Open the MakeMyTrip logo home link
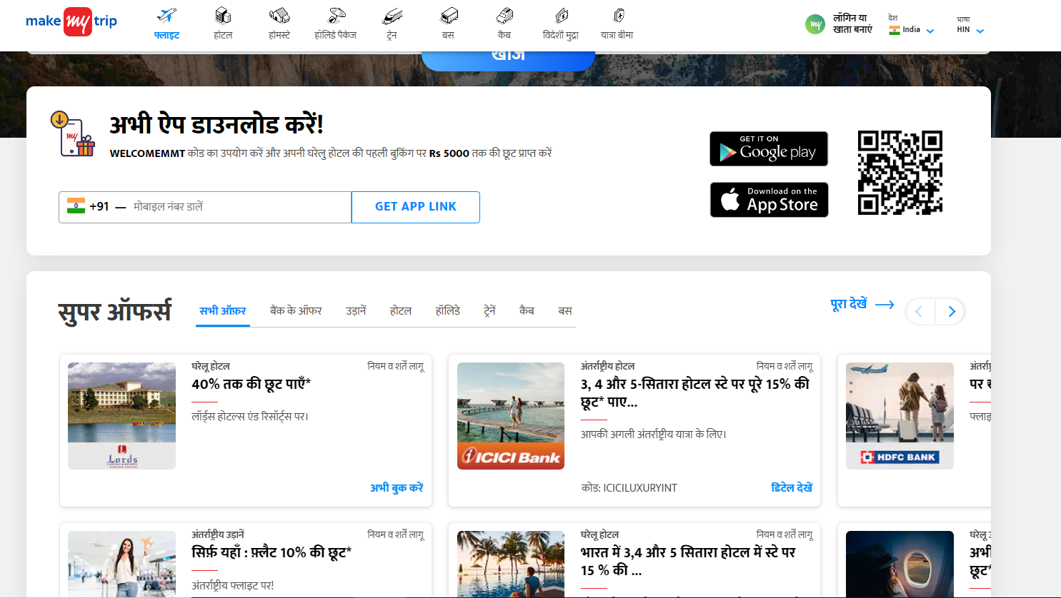 tap(71, 21)
